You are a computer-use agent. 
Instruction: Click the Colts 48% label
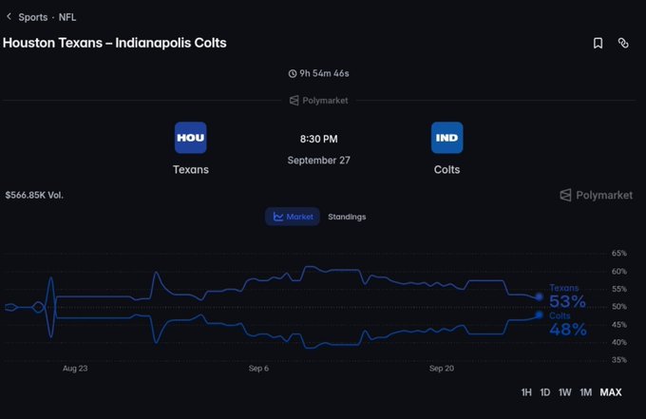pyautogui.click(x=568, y=324)
